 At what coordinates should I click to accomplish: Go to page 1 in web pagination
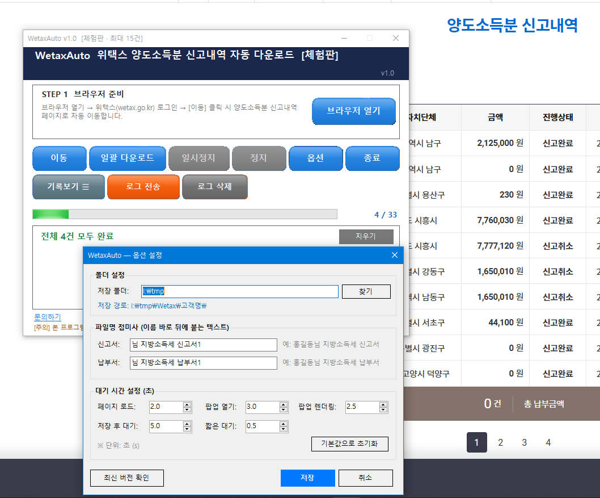pyautogui.click(x=477, y=442)
